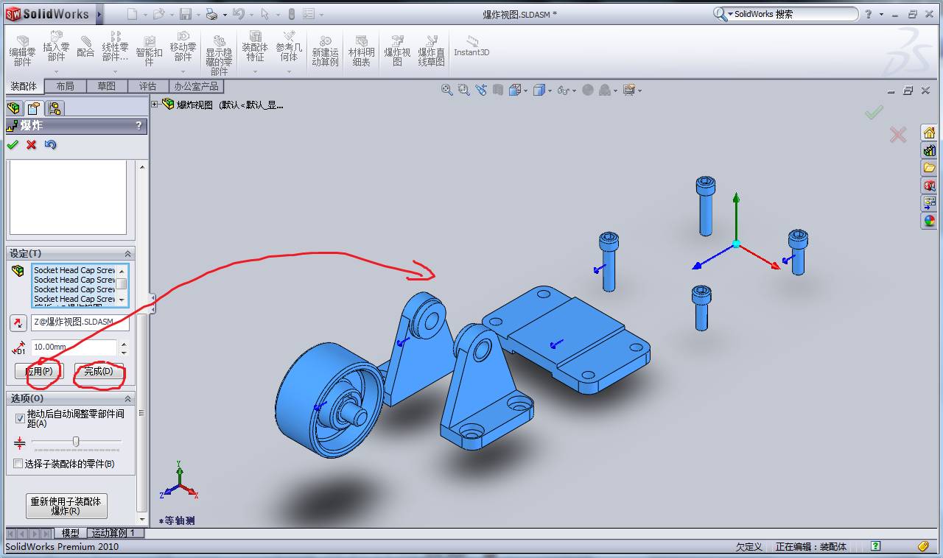
Task: Click the Previous View icon
Action: 481,90
